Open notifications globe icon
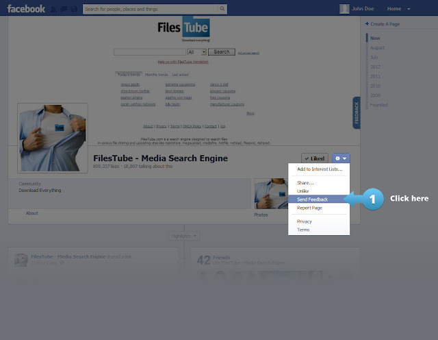Image resolution: width=438 pixels, height=340 pixels. (x=74, y=9)
